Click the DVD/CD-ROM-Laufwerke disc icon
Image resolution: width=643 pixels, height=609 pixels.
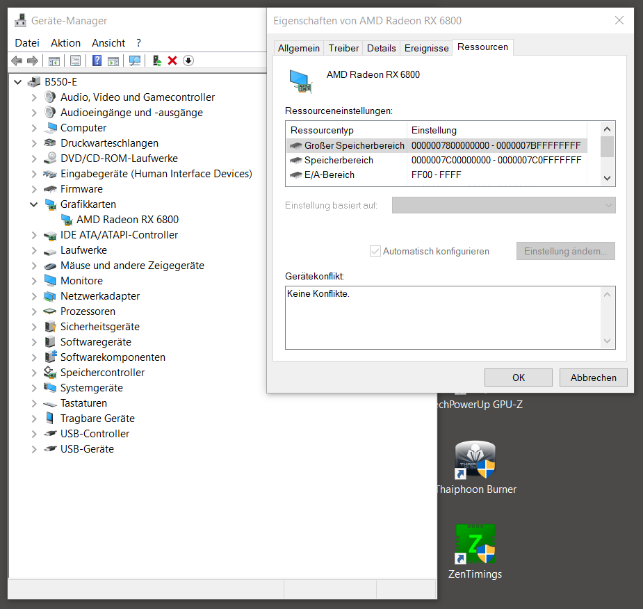[x=50, y=159]
